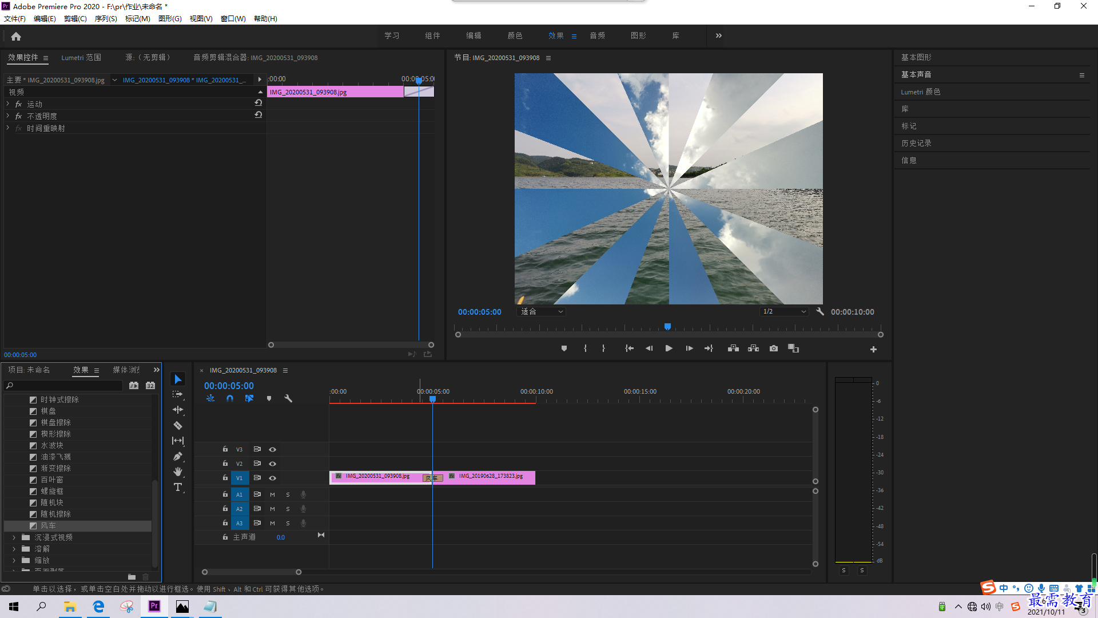Toggle timeline Snap magnet icon

[230, 398]
